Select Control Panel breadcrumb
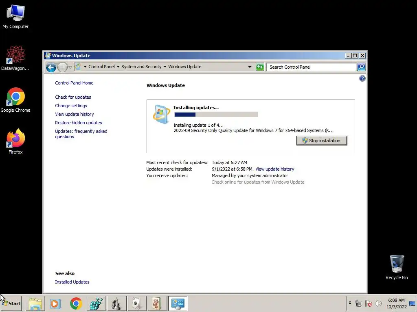 (x=101, y=67)
